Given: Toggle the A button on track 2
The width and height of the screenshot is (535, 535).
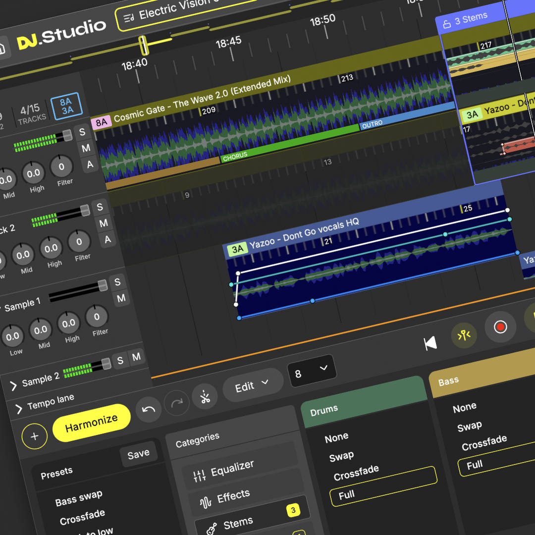Looking at the screenshot, I should pos(107,240).
